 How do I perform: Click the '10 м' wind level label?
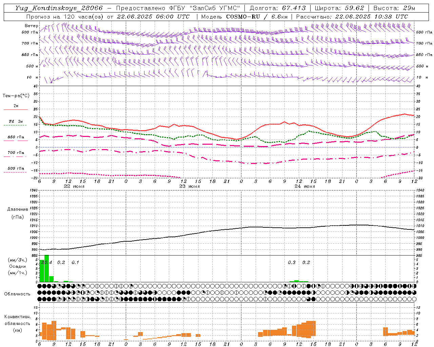point(32,78)
